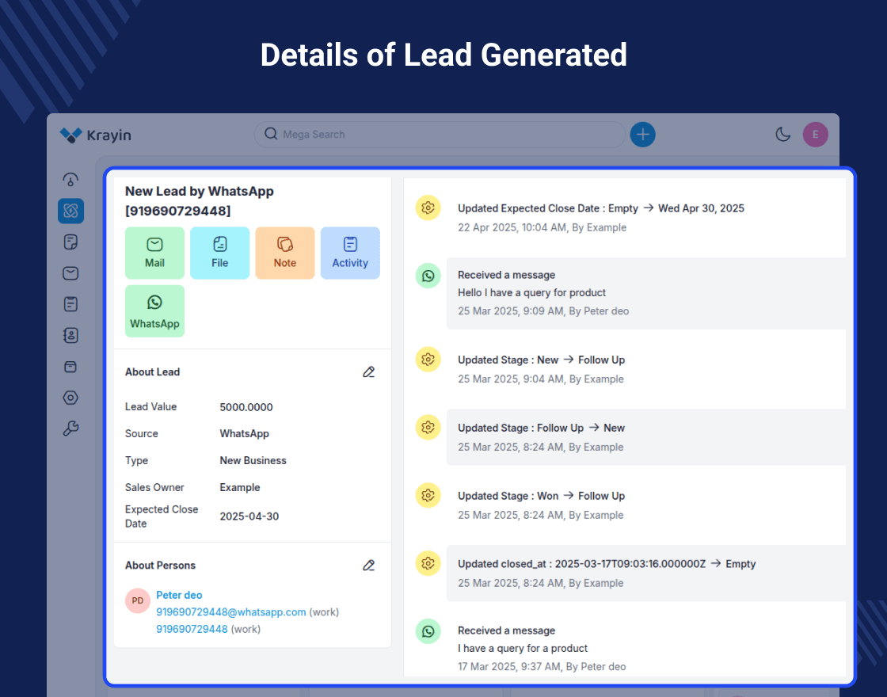Click the message 'Hello I have a query for product'
Screen dimensions: 887x697
pyautogui.click(x=531, y=292)
